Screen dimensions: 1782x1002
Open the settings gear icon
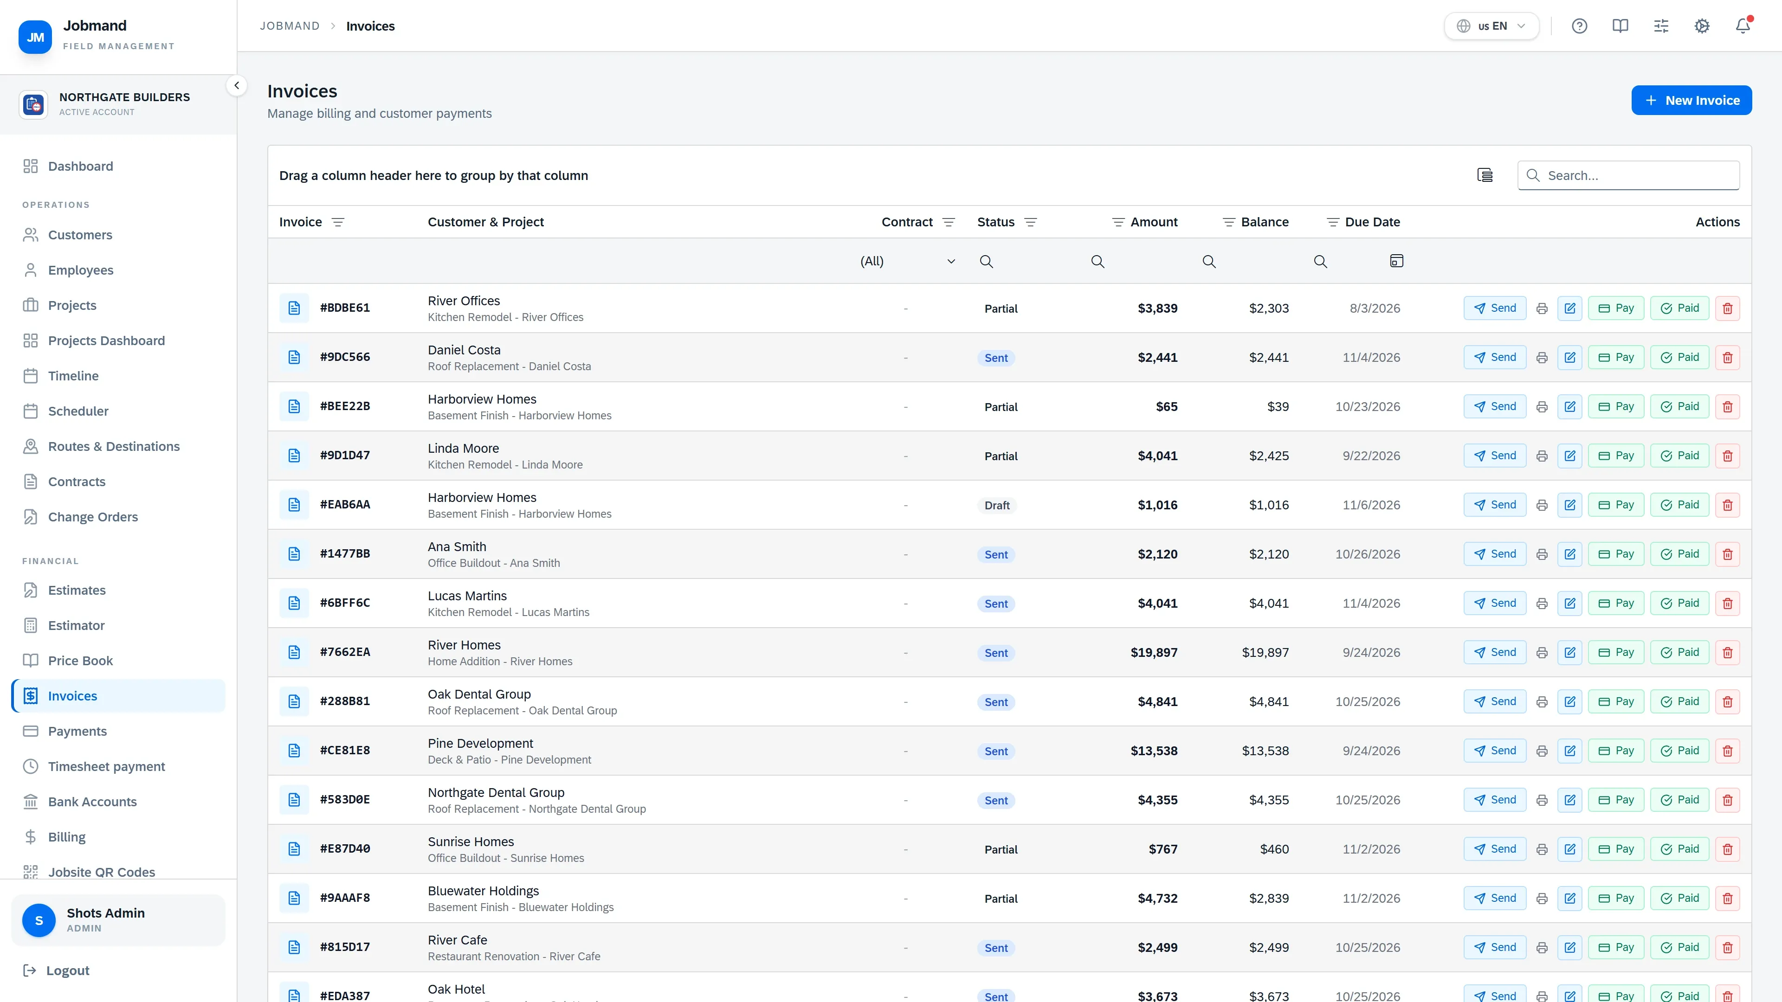pyautogui.click(x=1702, y=26)
